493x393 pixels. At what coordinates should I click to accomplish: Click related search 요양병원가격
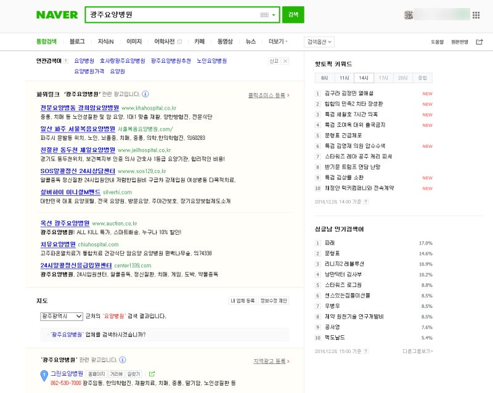tap(89, 71)
